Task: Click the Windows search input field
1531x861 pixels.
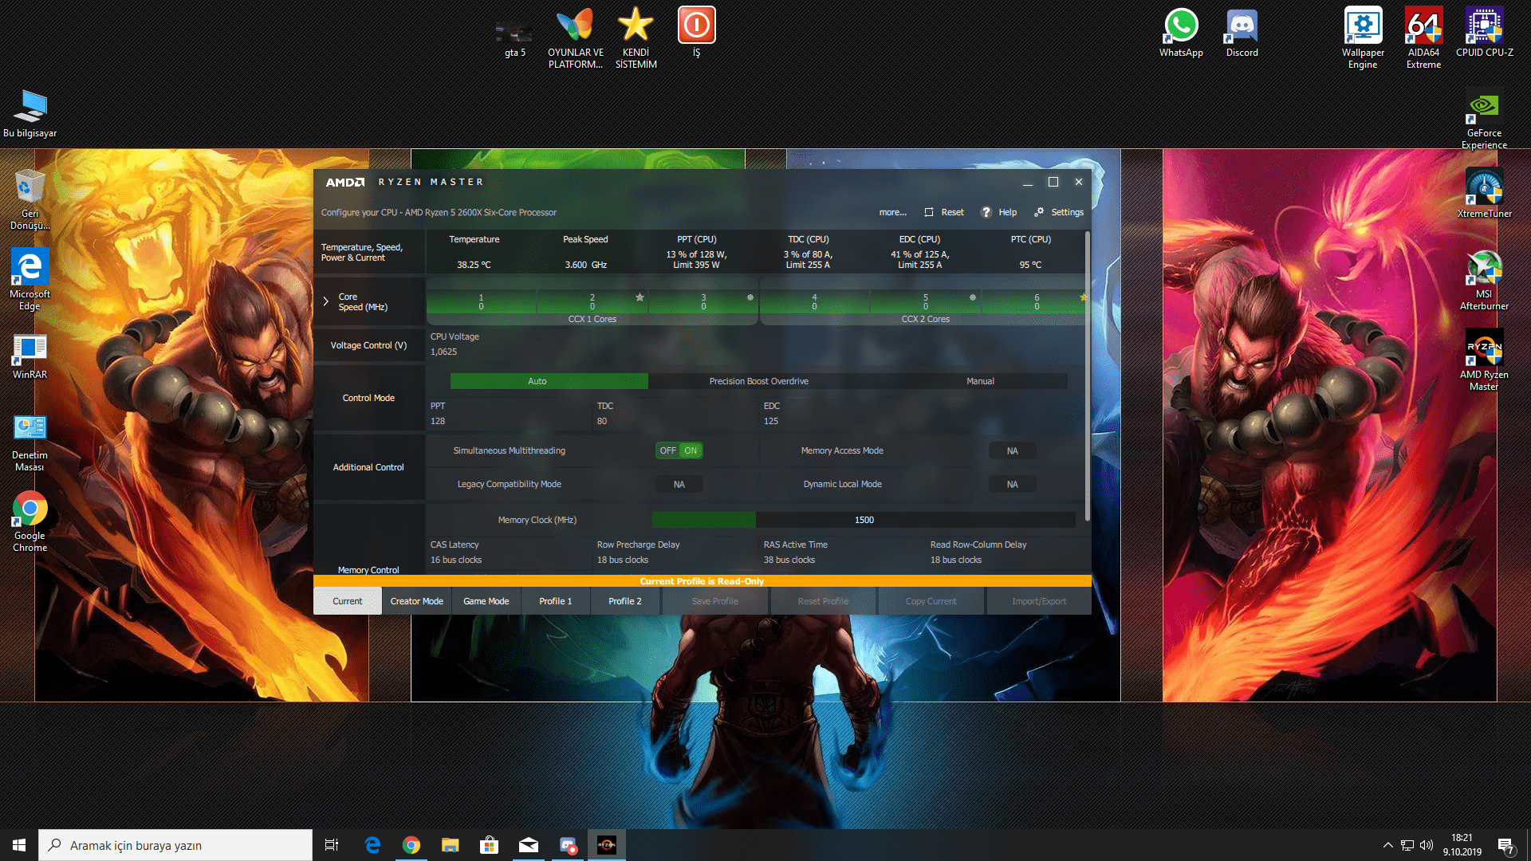Action: click(175, 845)
